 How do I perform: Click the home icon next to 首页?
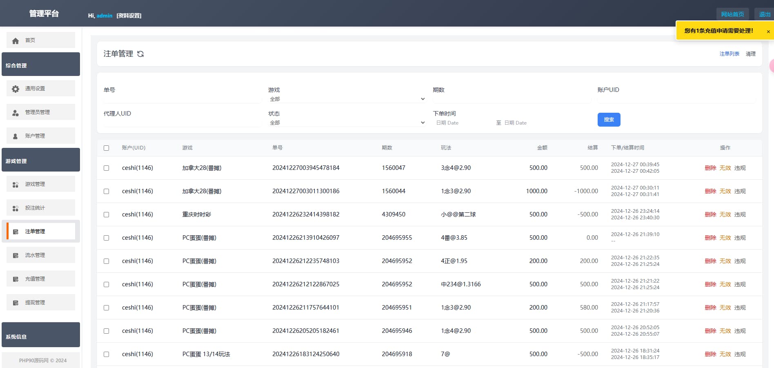click(16, 41)
